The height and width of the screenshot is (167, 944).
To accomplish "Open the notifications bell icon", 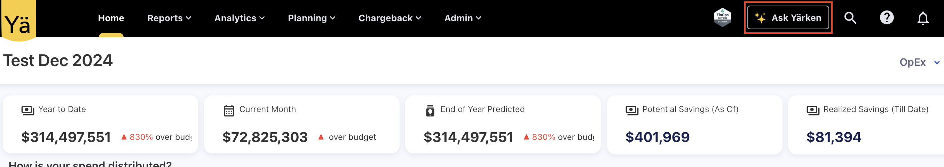I will (x=922, y=18).
